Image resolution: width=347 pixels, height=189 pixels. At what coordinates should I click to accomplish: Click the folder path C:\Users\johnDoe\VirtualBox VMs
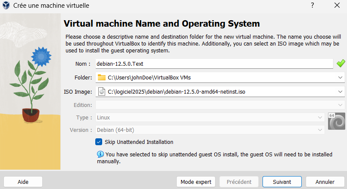pos(149,78)
